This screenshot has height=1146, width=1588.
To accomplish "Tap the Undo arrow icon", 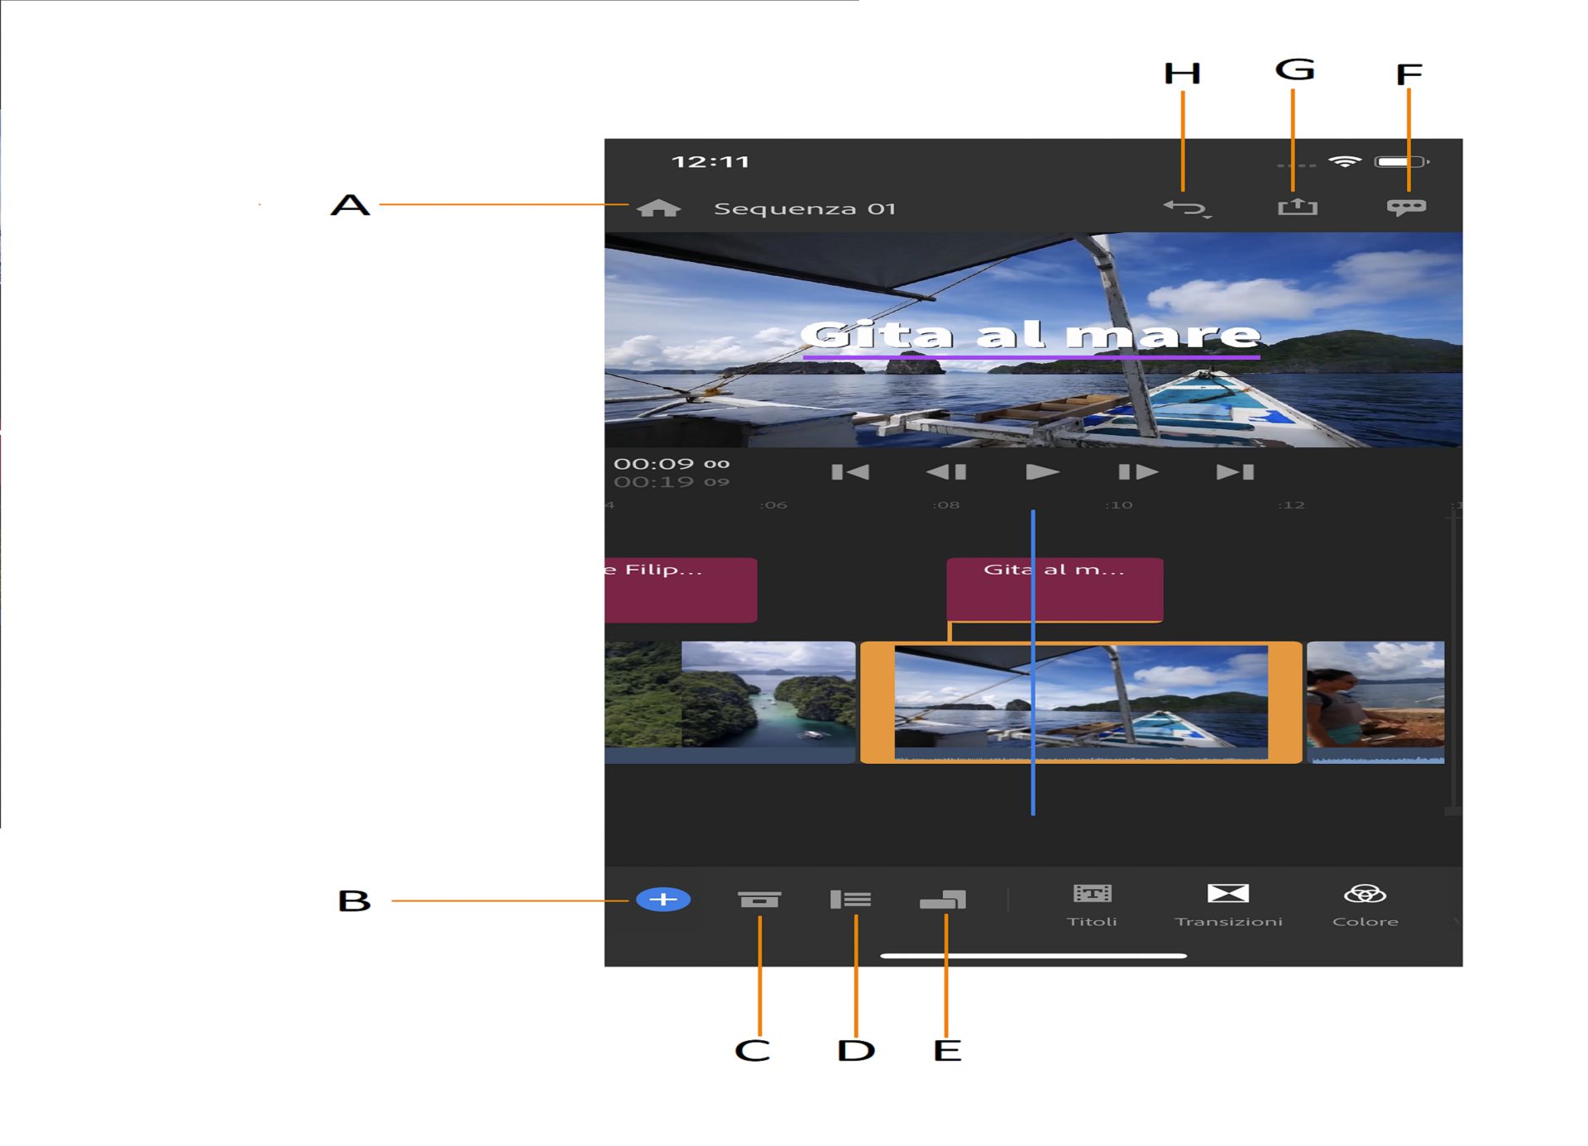I will (1182, 207).
